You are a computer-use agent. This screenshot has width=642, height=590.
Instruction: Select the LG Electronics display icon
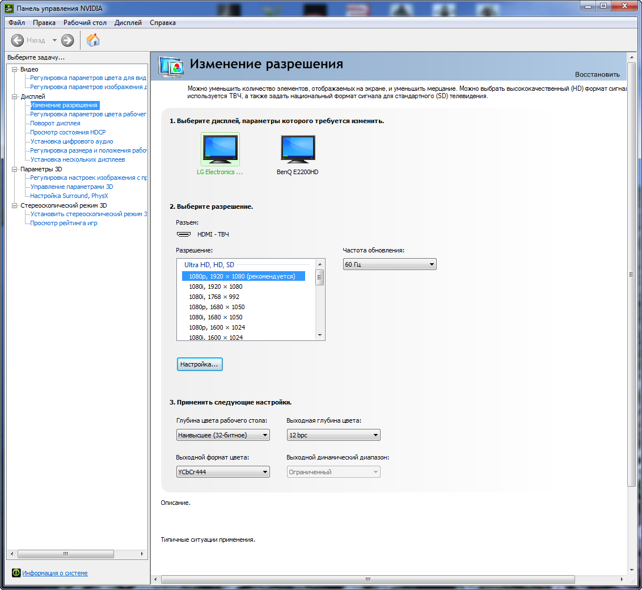point(220,150)
